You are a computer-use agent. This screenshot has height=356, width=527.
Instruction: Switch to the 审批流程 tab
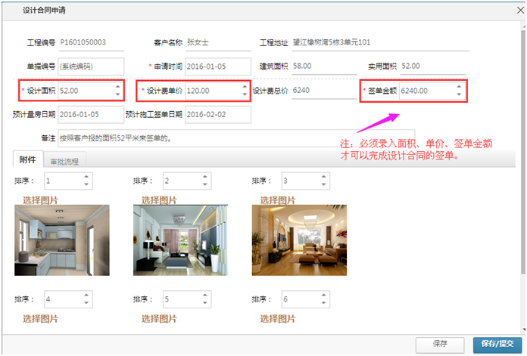67,161
